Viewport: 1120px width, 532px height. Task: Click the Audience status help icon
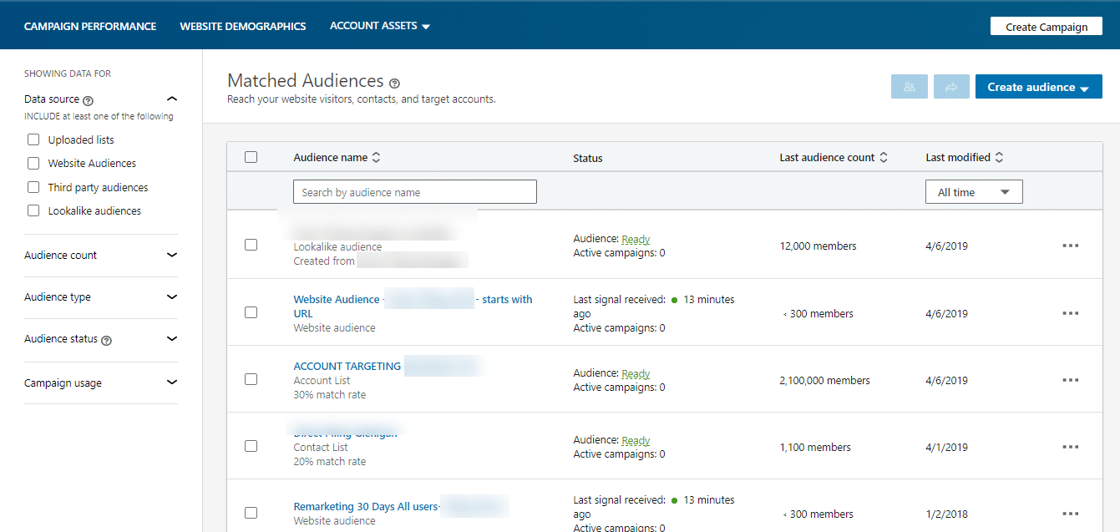pos(107,340)
